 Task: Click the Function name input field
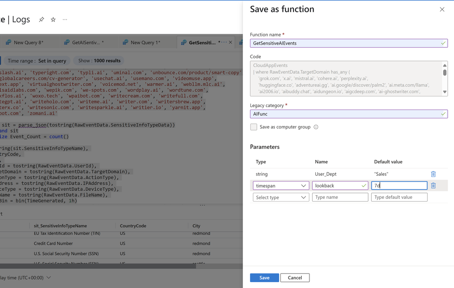(x=345, y=43)
